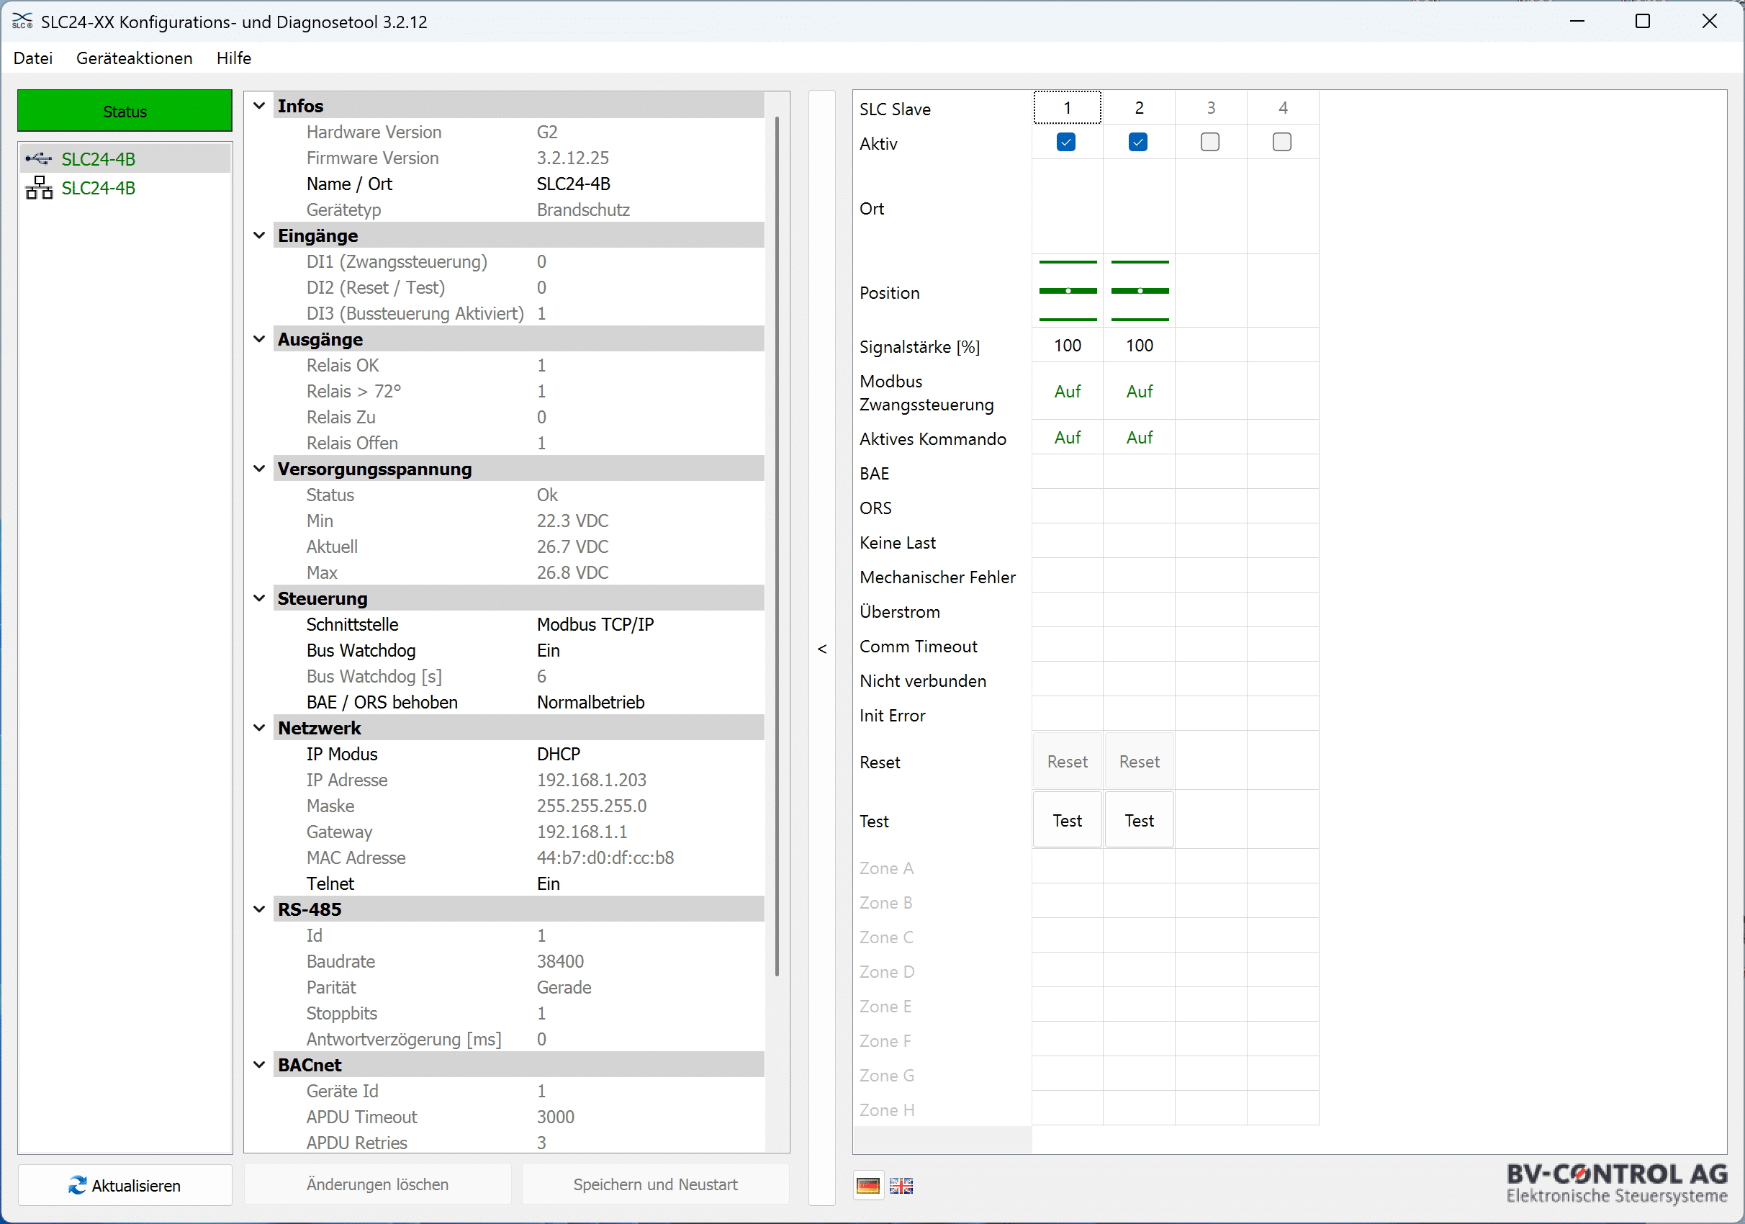Disable Aktiv checkbox for SLC Slave 1
Image resolution: width=1745 pixels, height=1224 pixels.
1066,142
